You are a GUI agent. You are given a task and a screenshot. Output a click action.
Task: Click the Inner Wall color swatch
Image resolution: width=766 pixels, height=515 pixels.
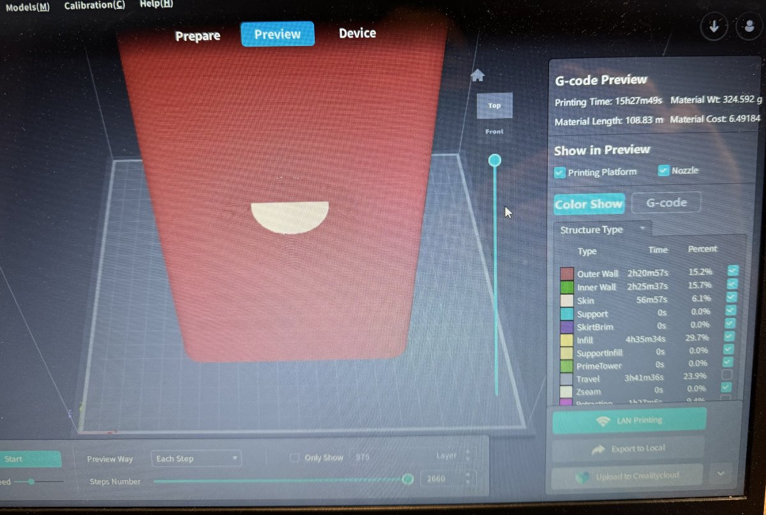coord(567,287)
